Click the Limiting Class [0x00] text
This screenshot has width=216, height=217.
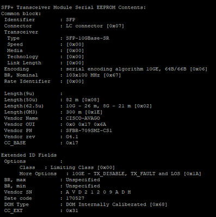(x=83, y=168)
